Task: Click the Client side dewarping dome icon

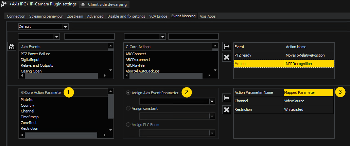Action: tap(83, 4)
